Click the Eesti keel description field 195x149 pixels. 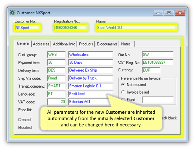point(91,94)
